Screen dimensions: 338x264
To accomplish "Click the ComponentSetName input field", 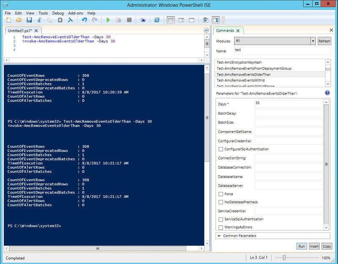I will [x=289, y=132].
